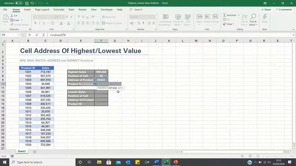This screenshot has width=296, height=166.
Task: Open the font name combo box
Action: pyautogui.click(x=44, y=17)
